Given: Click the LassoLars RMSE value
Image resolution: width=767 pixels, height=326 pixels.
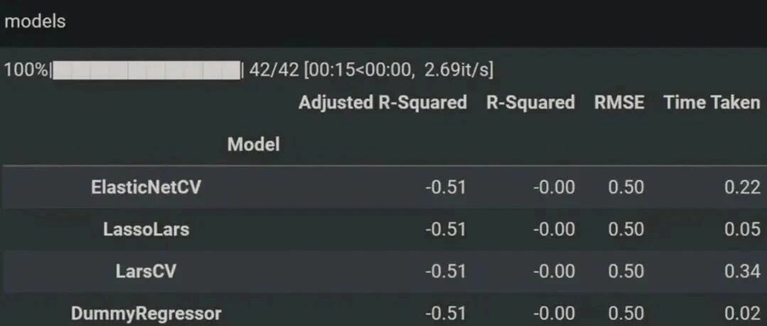Looking at the screenshot, I should [x=626, y=229].
